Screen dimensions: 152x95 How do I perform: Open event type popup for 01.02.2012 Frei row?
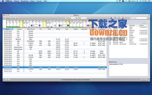coord(24,31)
